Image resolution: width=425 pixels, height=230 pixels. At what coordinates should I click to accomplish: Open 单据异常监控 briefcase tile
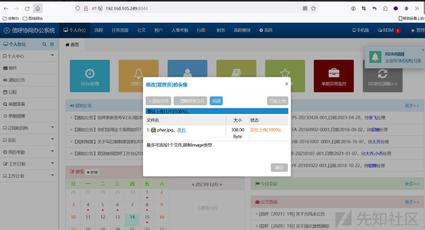click(x=334, y=76)
